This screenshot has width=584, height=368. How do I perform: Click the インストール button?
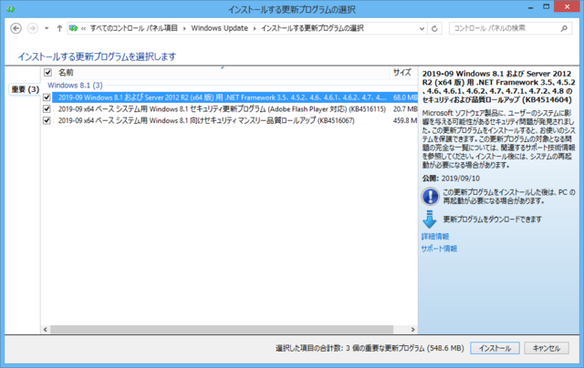click(495, 348)
